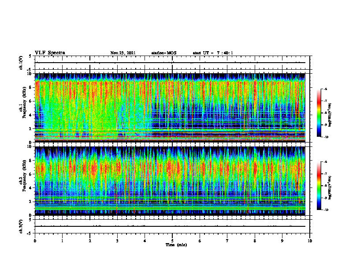Screen dimensions: 349x270
Task: Click time axis tick label "1"
Action: (62, 241)
